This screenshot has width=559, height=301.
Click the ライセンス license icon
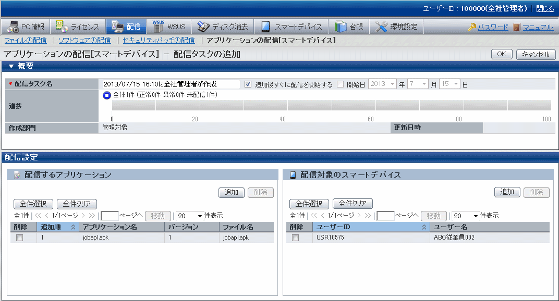(62, 27)
